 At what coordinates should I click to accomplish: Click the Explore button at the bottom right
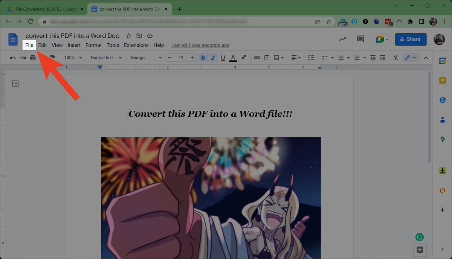(420, 250)
